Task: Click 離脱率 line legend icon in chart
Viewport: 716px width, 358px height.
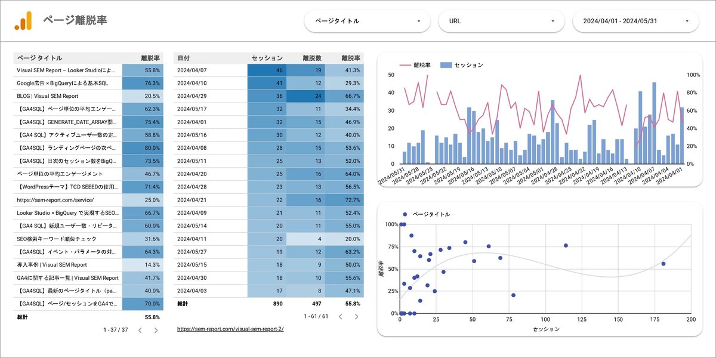Action: click(x=405, y=64)
